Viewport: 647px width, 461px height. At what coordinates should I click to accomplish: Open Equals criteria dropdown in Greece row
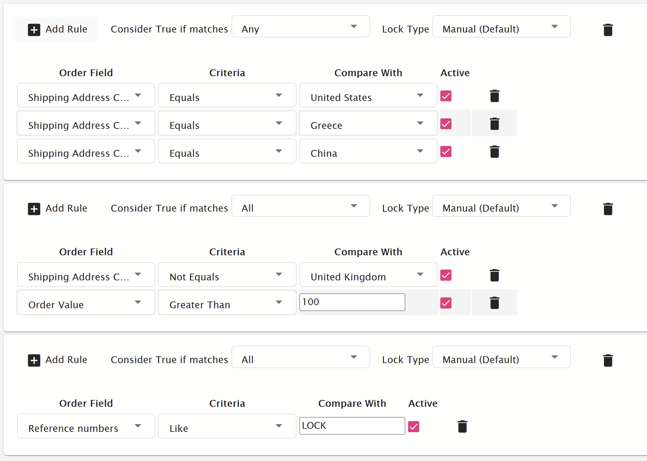227,123
